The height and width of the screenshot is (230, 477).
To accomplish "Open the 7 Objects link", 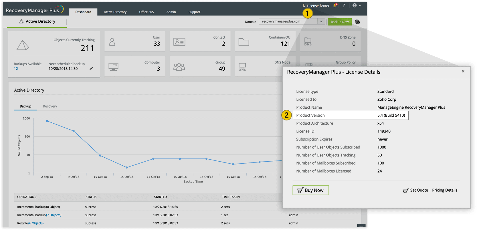I will [x=54, y=215].
